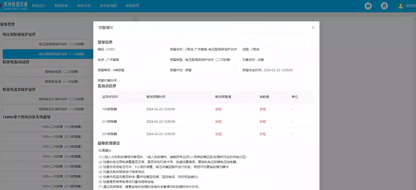Click the 报警类型 panel heading

[x=7, y=24]
